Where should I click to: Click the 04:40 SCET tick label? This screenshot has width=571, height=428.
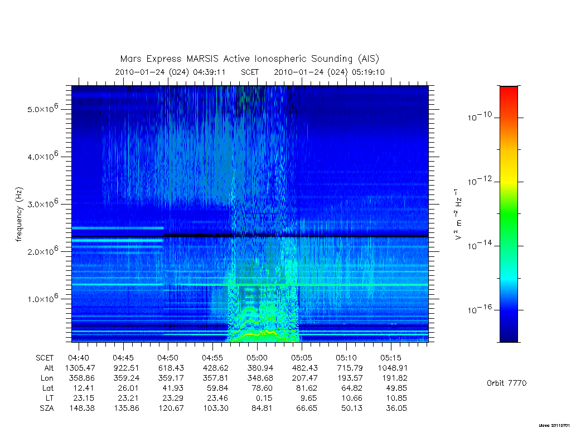click(79, 358)
